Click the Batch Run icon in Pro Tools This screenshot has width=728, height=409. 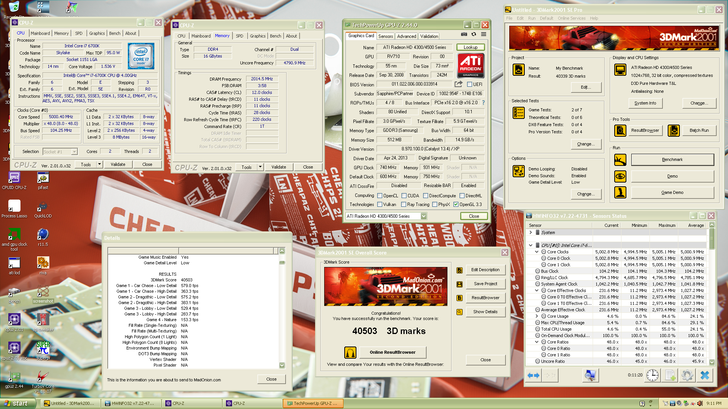(x=674, y=131)
